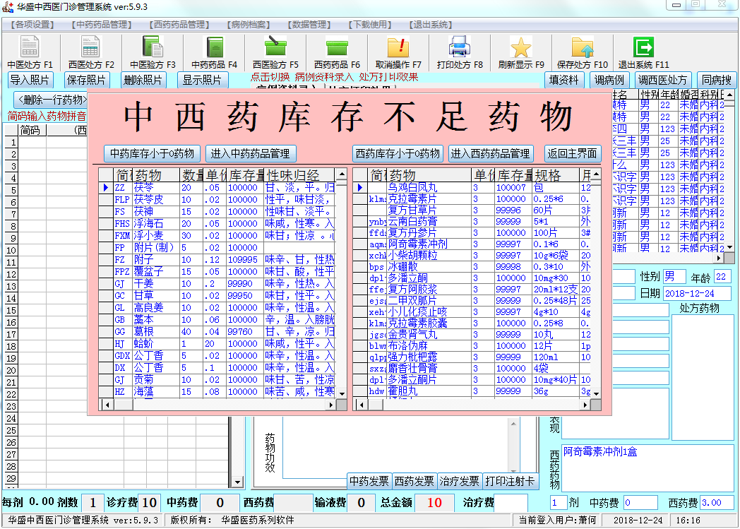Click the 总金额 field showing 10
The width and height of the screenshot is (740, 529).
[434, 503]
